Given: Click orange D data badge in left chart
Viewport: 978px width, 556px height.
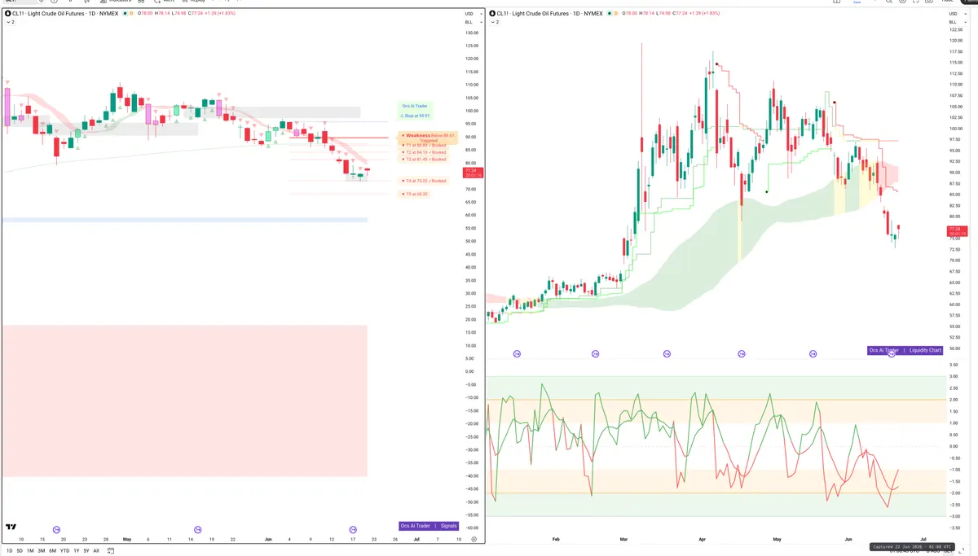Looking at the screenshot, I should (x=132, y=15).
